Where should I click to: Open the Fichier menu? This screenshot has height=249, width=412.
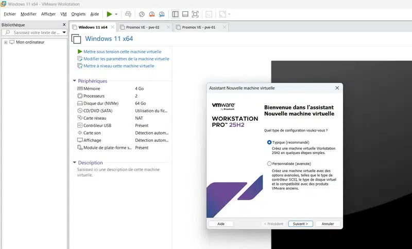10,14
